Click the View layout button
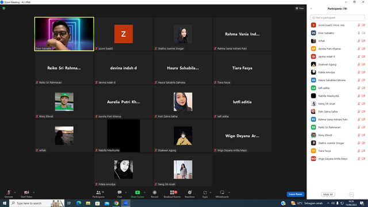The width and height of the screenshot is (368, 207). coord(300,8)
